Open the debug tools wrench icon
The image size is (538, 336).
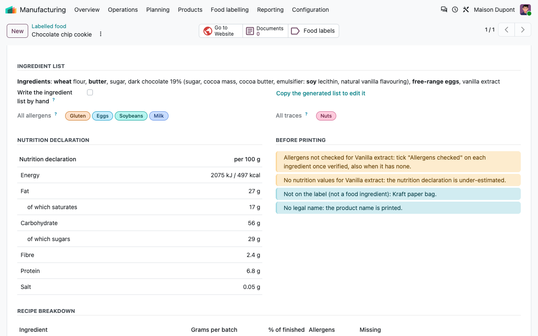pyautogui.click(x=466, y=10)
